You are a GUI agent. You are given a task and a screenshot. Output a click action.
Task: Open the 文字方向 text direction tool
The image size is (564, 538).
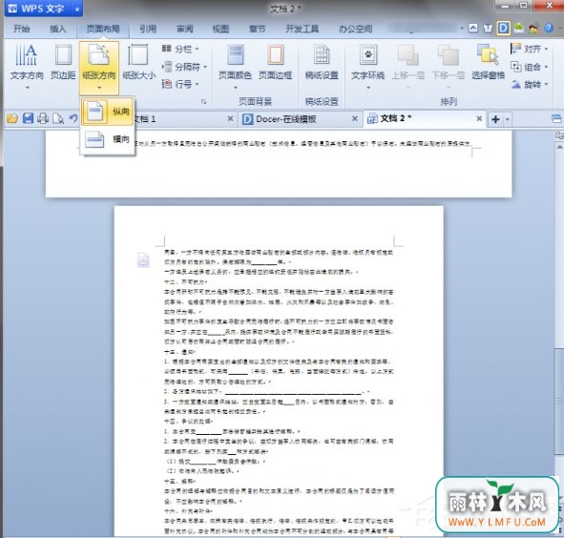(x=27, y=65)
